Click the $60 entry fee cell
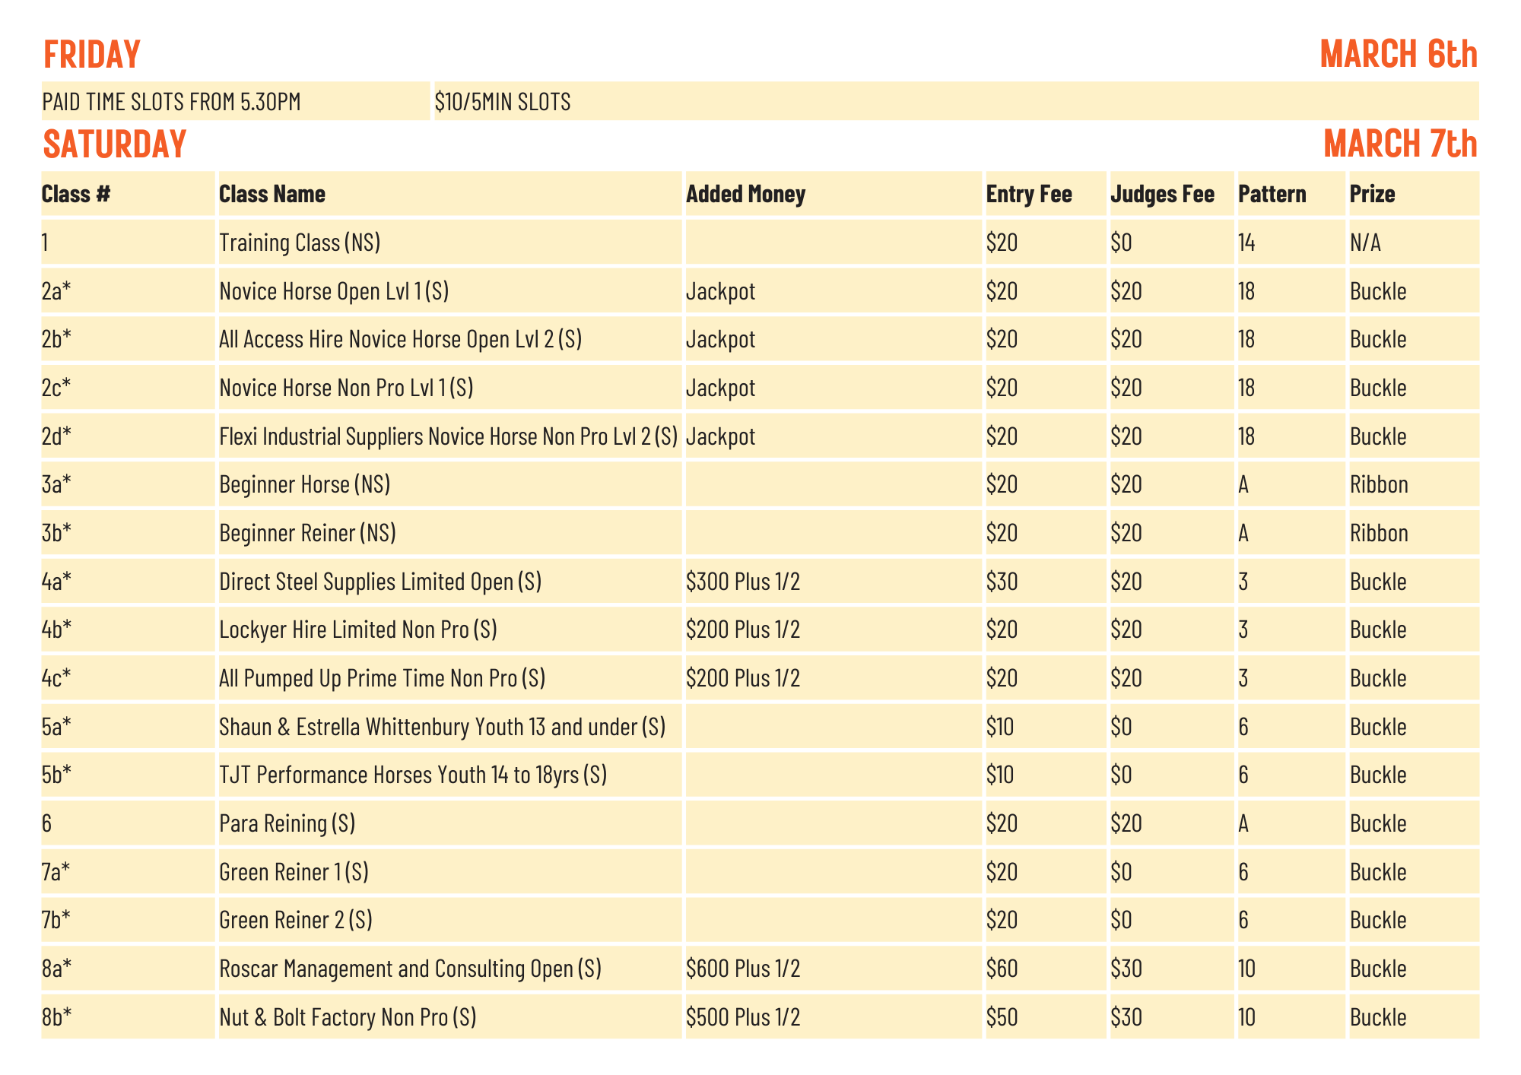 1002,969
